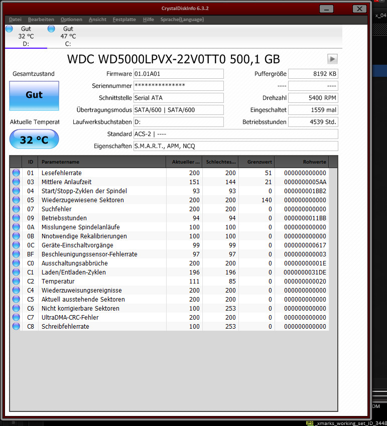387x426 pixels.
Task: Click the Übertragungsmodus field SATA/600
Action: pos(179,110)
